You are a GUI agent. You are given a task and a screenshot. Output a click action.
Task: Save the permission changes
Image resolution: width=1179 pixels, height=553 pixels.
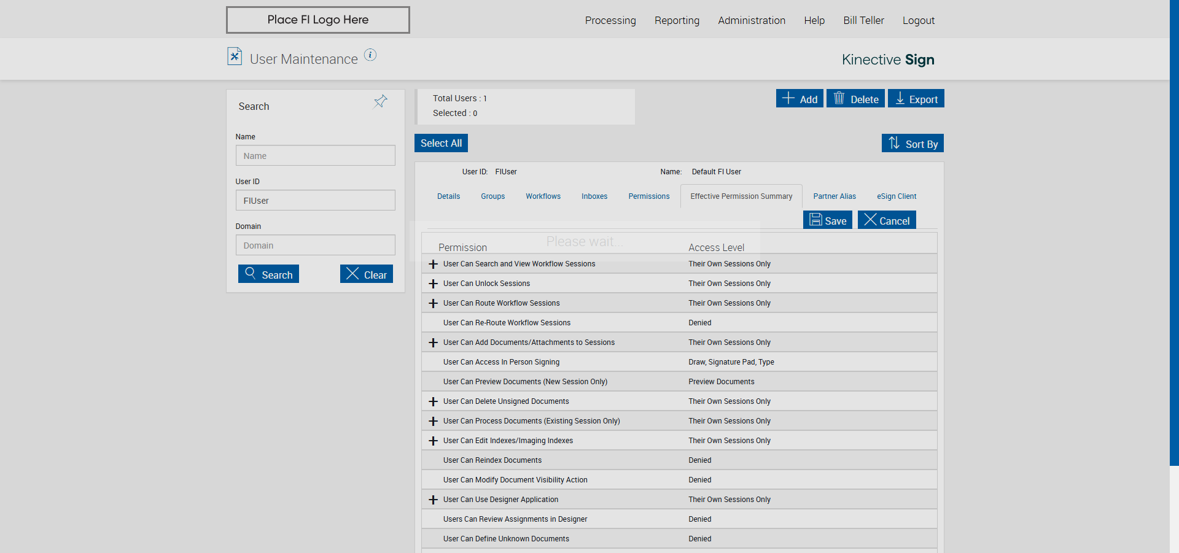[x=827, y=220]
